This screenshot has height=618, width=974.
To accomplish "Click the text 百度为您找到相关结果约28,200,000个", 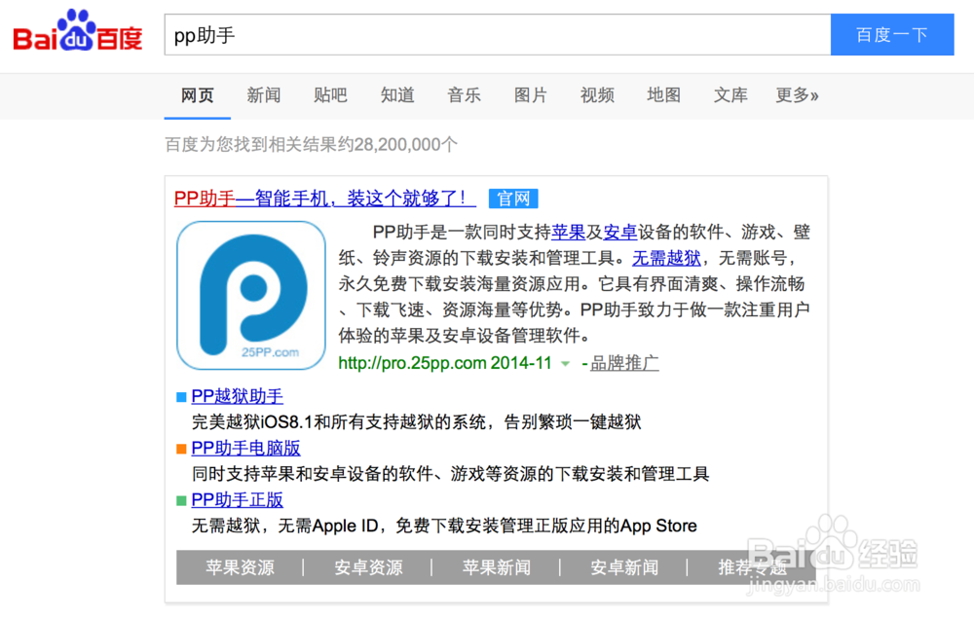I will (x=312, y=145).
